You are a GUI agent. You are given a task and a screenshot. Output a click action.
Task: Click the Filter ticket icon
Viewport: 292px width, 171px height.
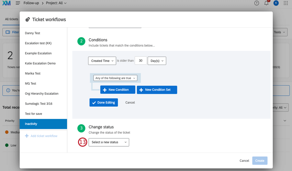click(8, 32)
